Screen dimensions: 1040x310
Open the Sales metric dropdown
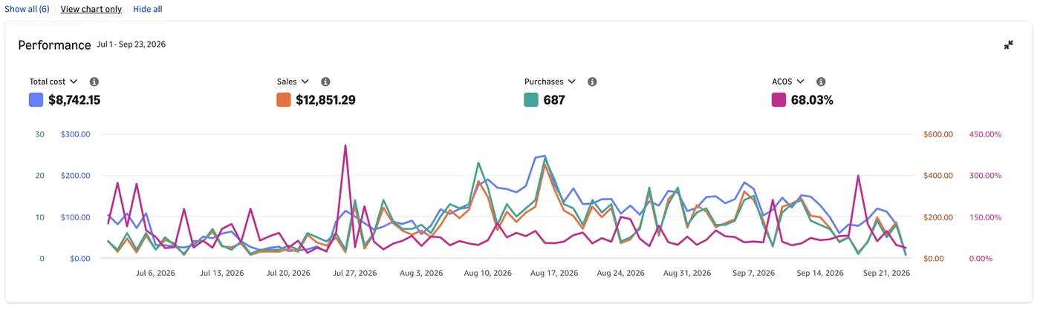pos(293,82)
